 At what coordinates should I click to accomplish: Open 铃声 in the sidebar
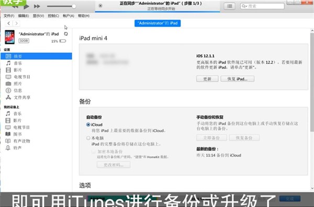coord(36,148)
